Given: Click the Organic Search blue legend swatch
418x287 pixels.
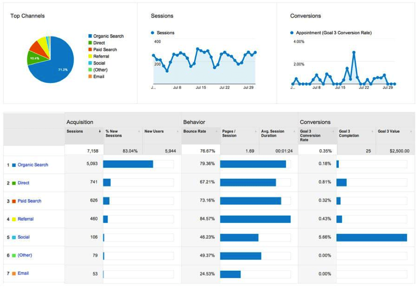Looking at the screenshot, I should point(90,36).
